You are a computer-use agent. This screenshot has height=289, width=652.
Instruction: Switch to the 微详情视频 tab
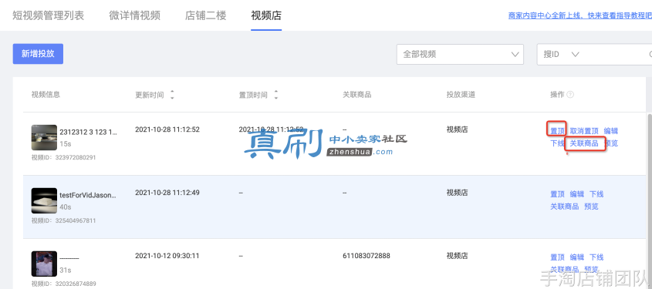pyautogui.click(x=135, y=15)
